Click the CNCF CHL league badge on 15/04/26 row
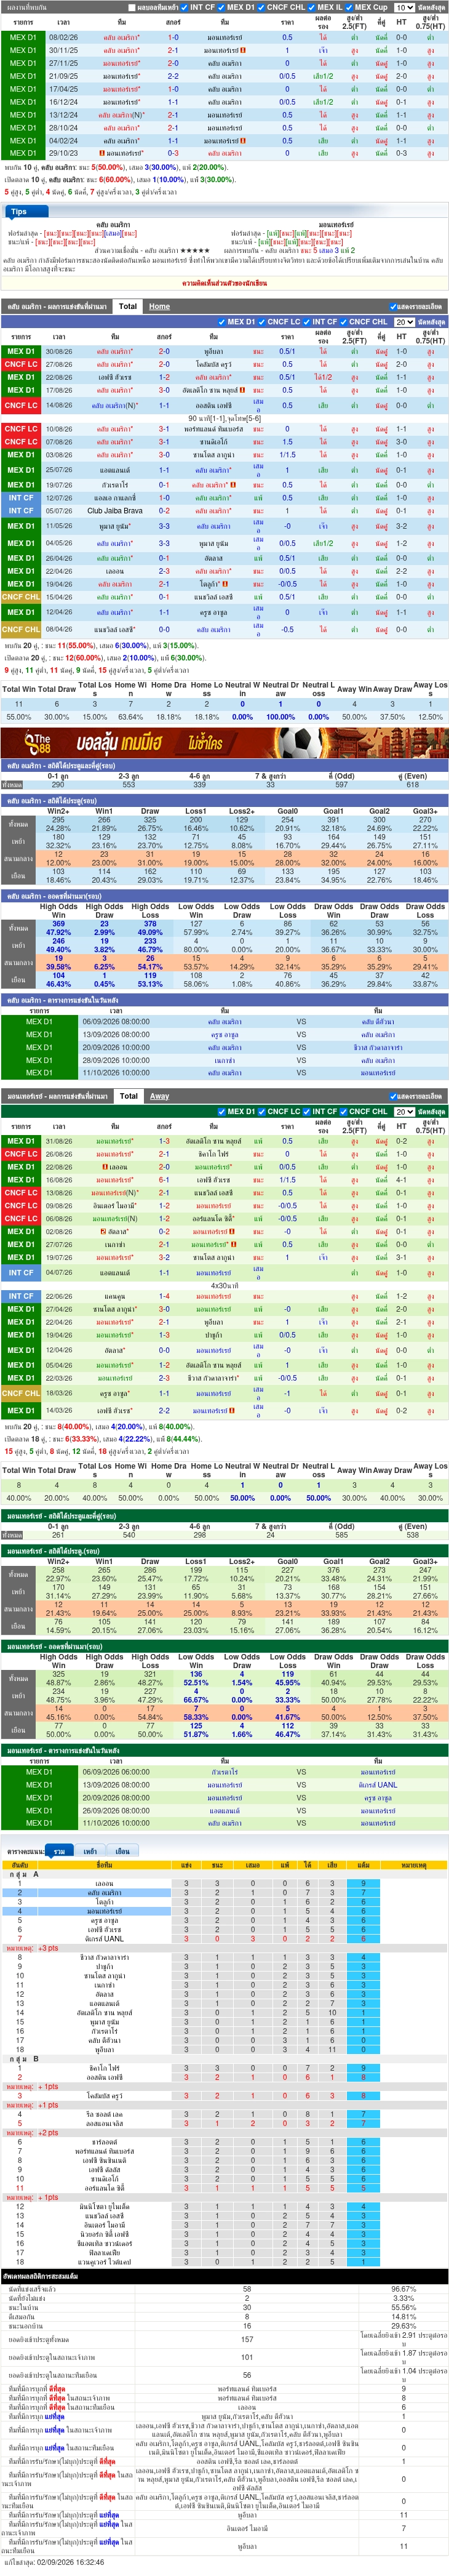Screen dimensions: 449x2576 tap(21, 597)
